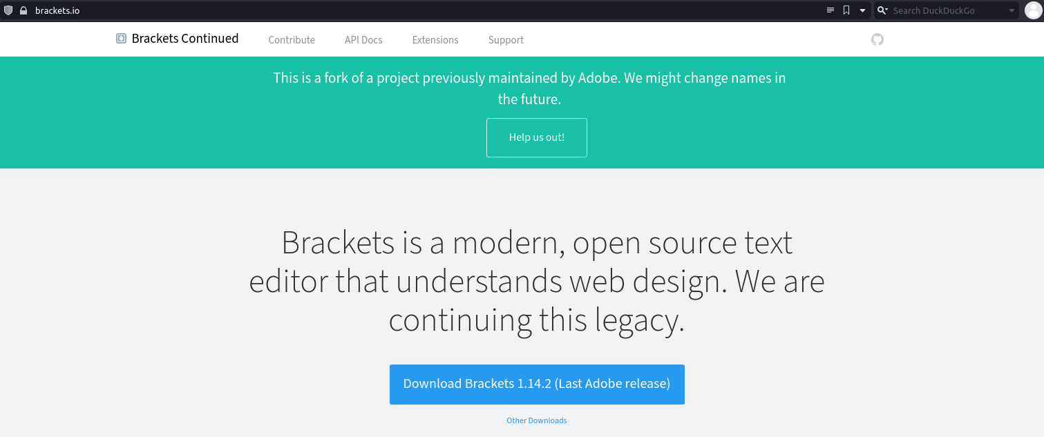Expand the address bar history dropdown arrow
This screenshot has width=1044, height=437.
pyautogui.click(x=862, y=10)
